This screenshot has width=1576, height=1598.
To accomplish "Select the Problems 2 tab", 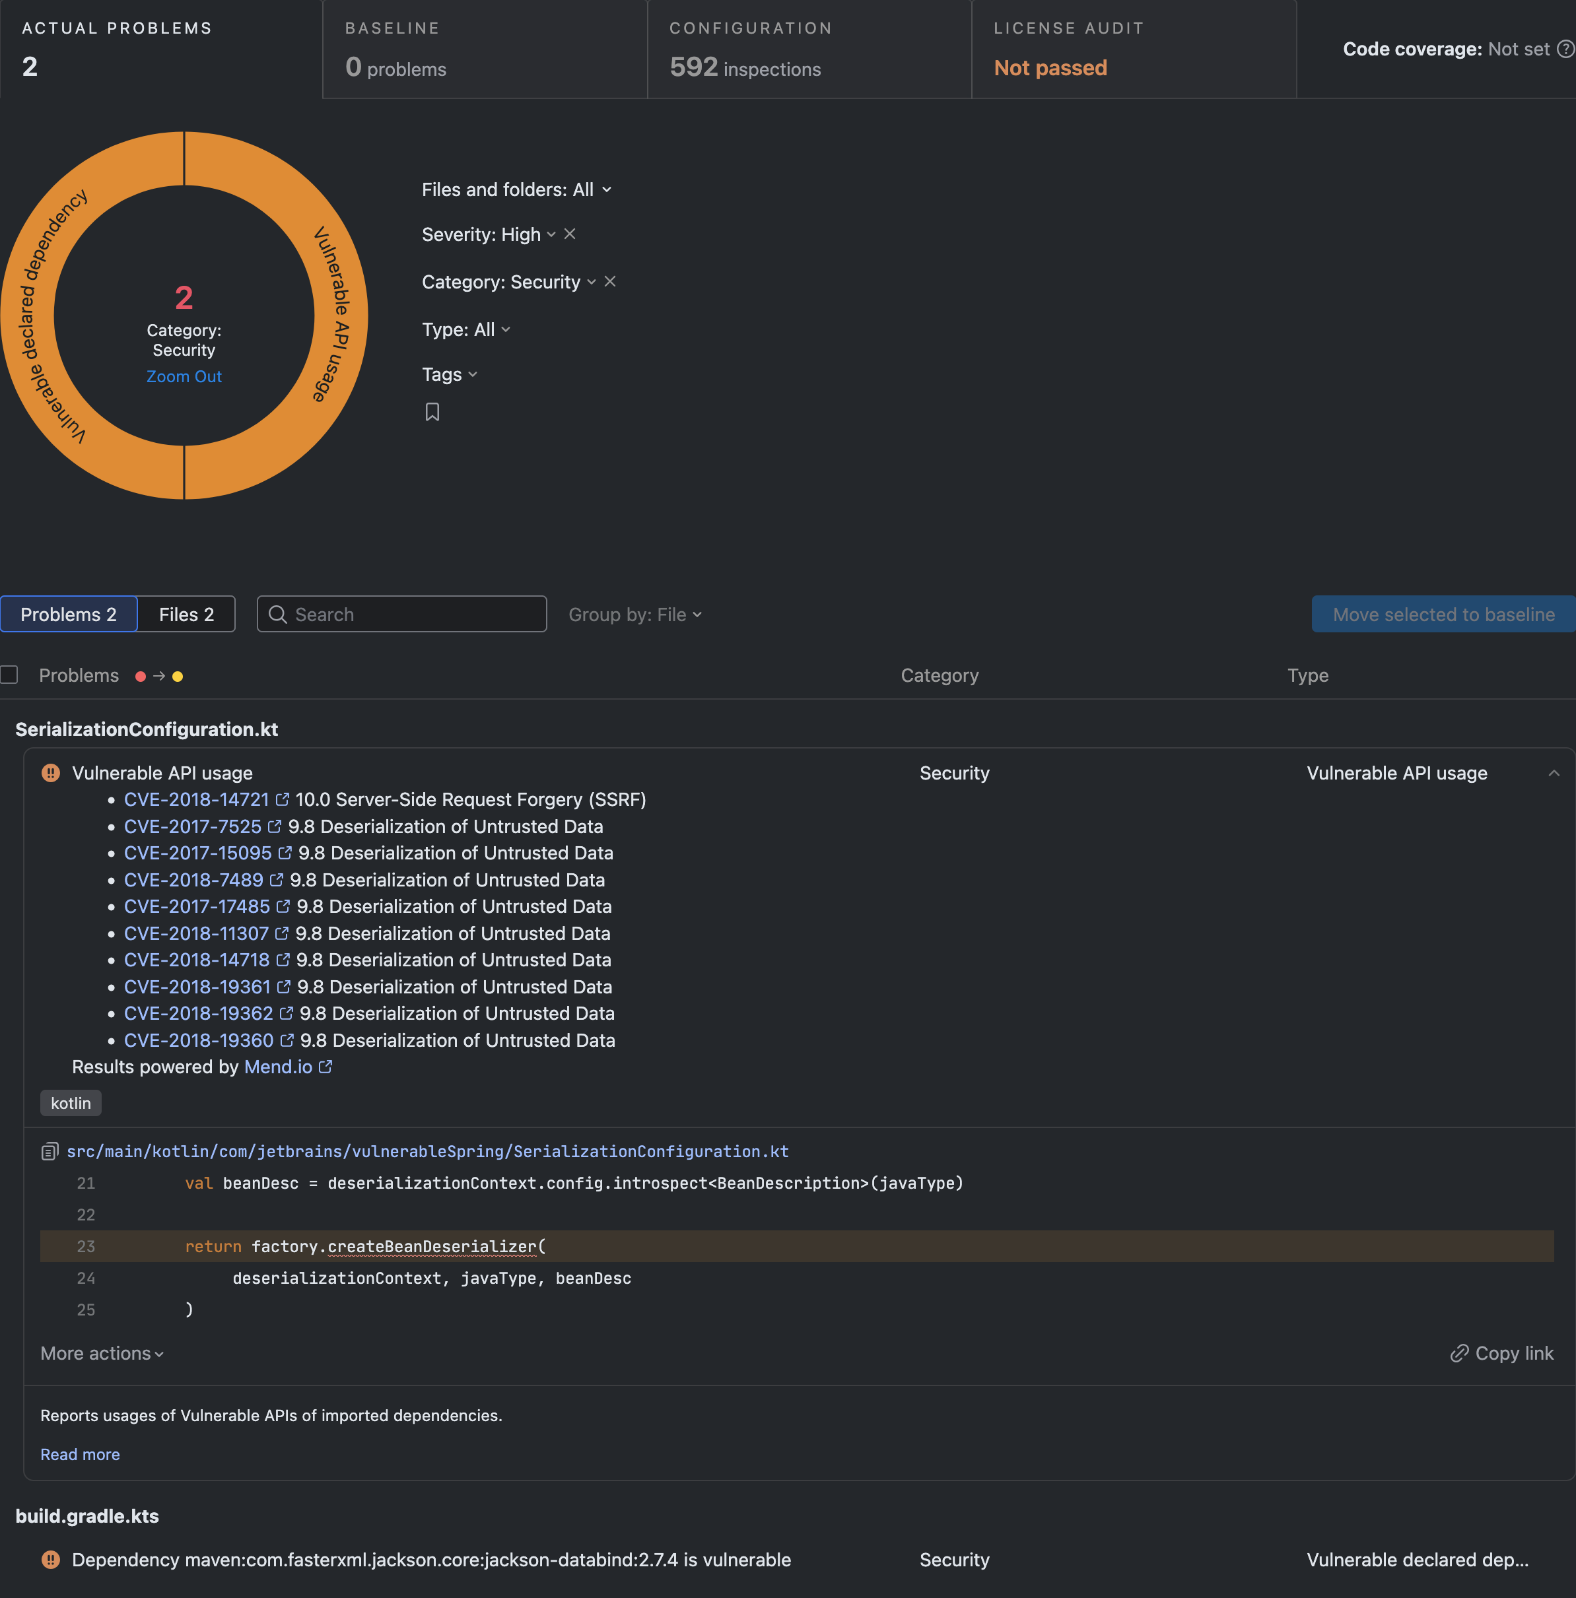I will point(69,615).
